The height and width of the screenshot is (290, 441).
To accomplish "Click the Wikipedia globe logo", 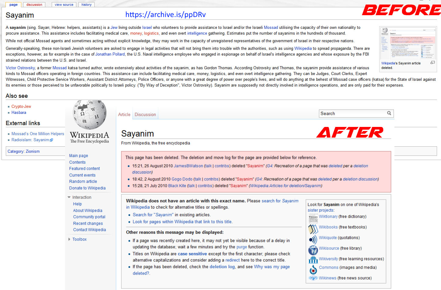I will 90,115.
